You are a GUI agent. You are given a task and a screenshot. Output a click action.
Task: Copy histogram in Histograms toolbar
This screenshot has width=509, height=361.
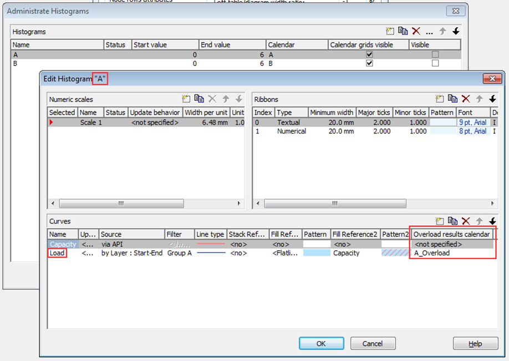point(403,31)
